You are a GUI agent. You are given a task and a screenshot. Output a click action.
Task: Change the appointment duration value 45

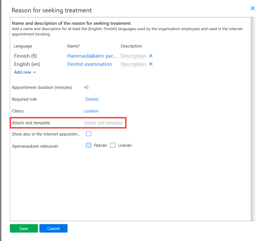[x=86, y=87]
